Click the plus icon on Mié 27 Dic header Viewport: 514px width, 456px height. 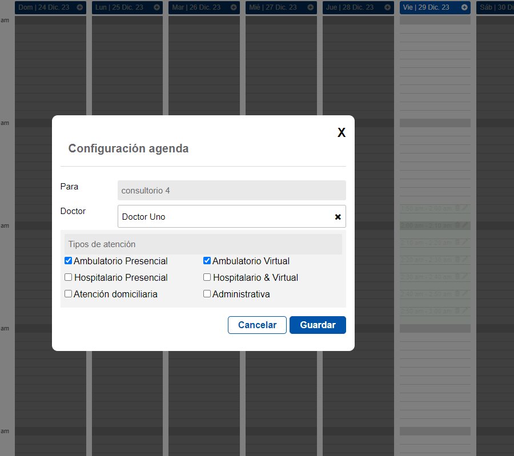[x=310, y=7]
